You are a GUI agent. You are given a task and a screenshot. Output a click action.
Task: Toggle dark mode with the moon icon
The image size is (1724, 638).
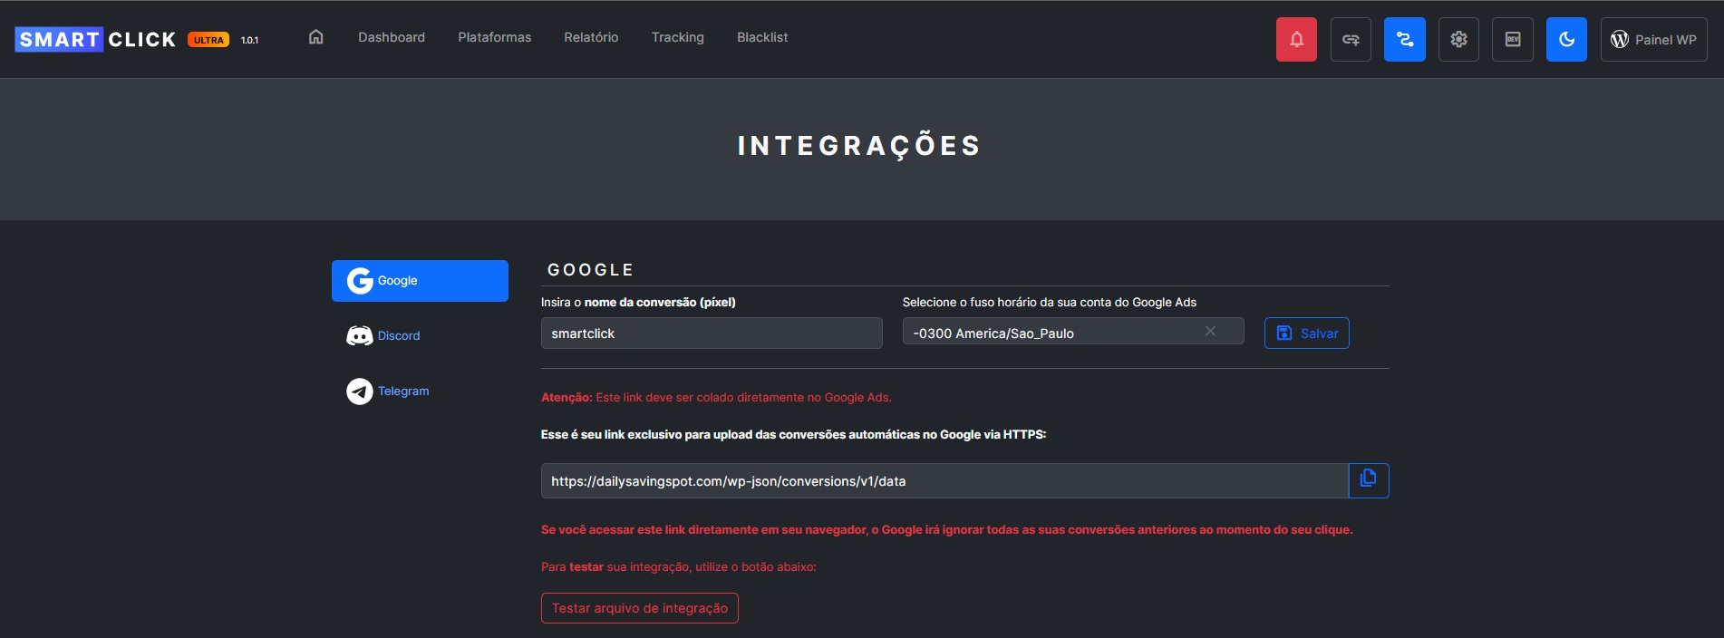pos(1566,40)
